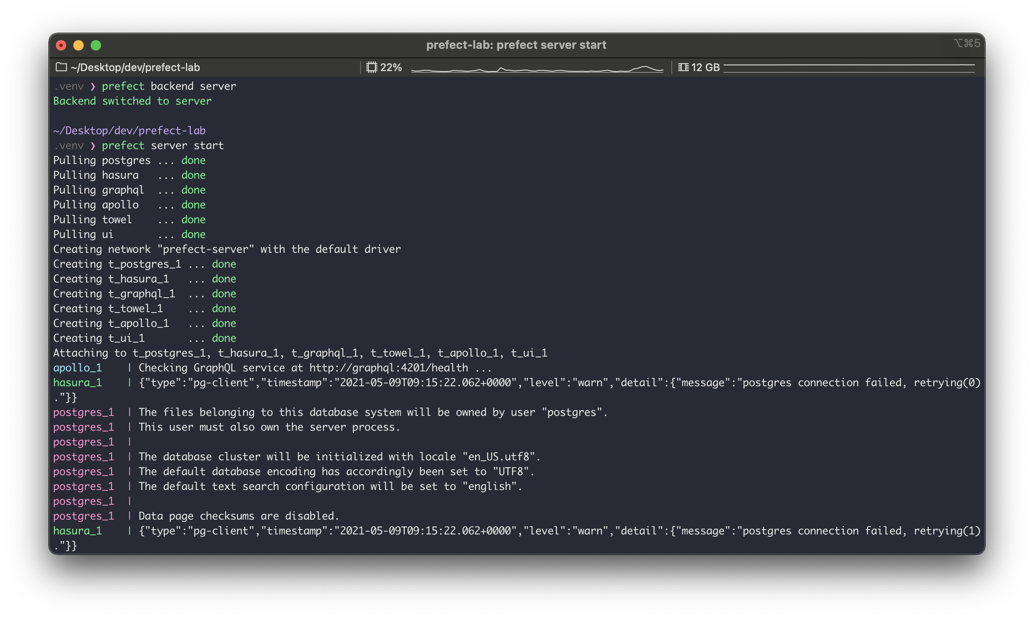Click the memory RAM icon
The image size is (1034, 619).
[x=683, y=67]
